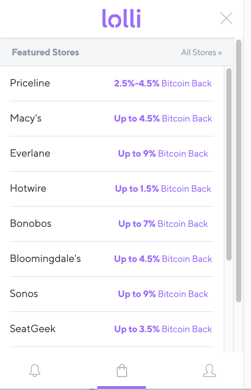Click the Lolli logo
Screen dimensions: 251x390
tap(121, 18)
